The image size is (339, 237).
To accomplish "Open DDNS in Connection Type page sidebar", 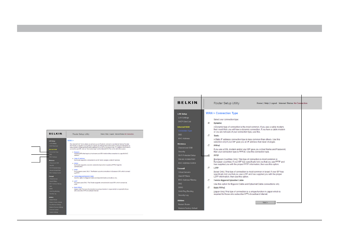I will (x=181, y=187).
